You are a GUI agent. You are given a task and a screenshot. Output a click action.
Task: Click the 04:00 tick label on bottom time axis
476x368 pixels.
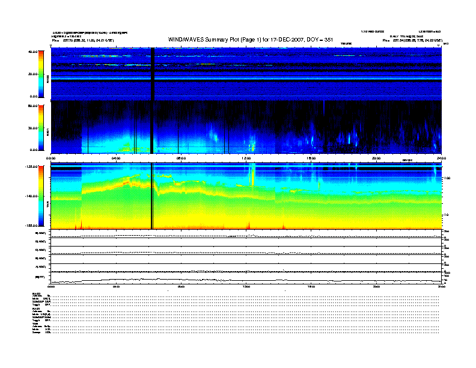116,286
